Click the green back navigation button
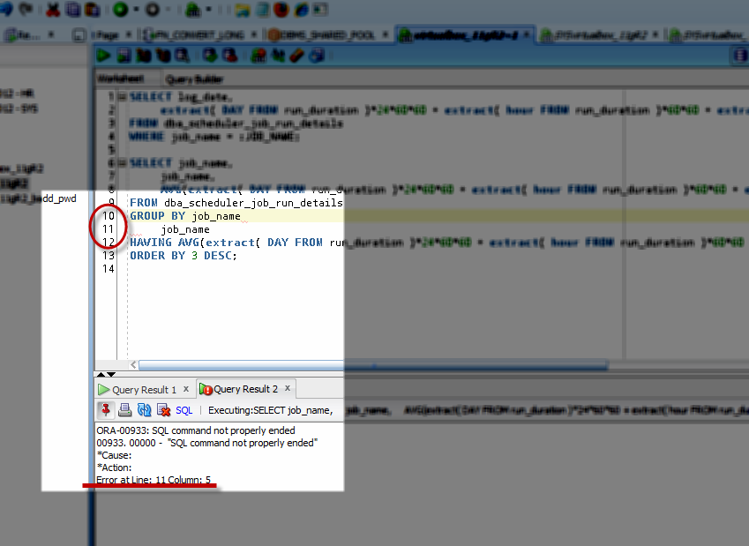Viewport: 749px width, 546px height. pyautogui.click(x=120, y=10)
